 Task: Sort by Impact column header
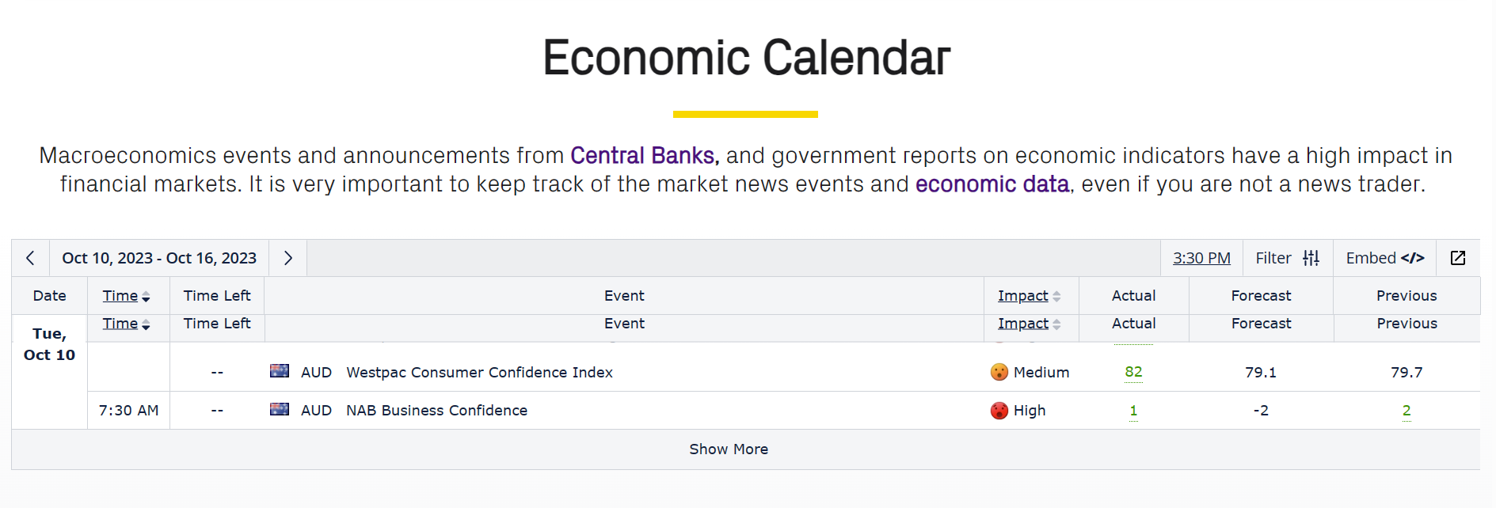1029,296
